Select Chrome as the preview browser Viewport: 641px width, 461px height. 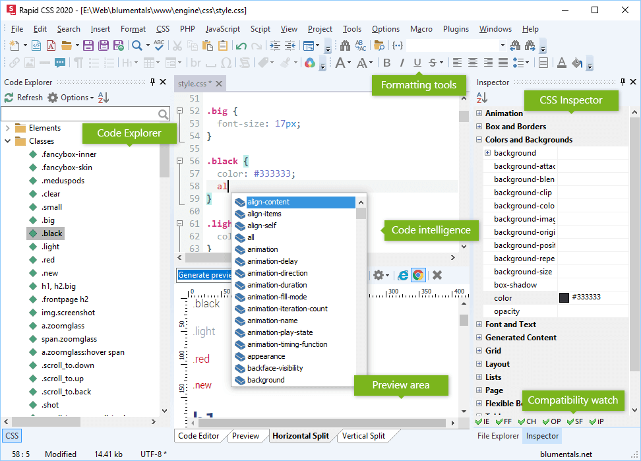pyautogui.click(x=417, y=275)
